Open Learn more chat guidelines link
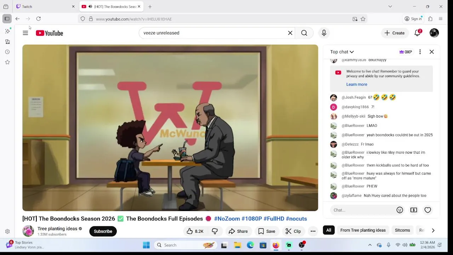This screenshot has width=453, height=255. [357, 84]
